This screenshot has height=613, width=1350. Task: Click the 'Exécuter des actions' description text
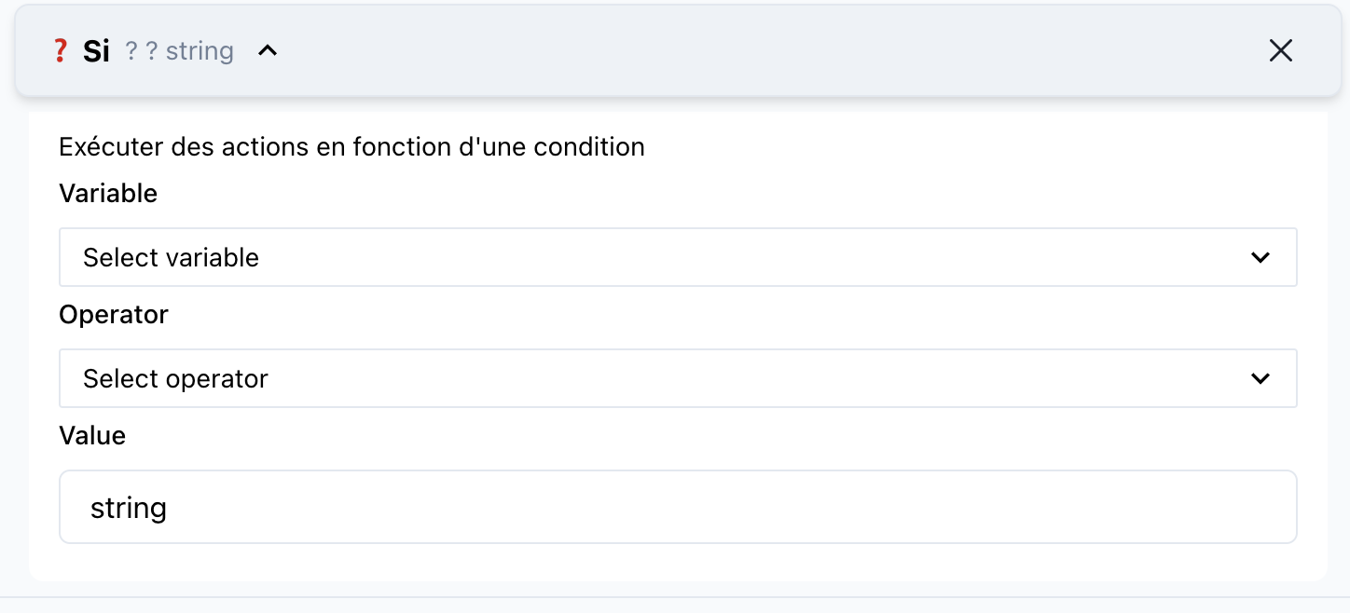(351, 147)
